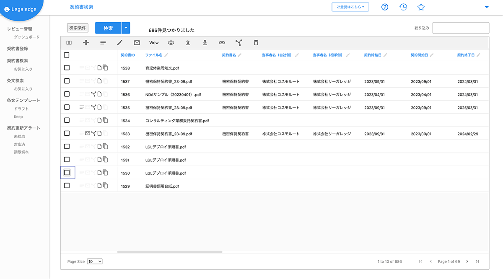Viewport: 503px width, 279px height.
Task: Click the file icon in row 1529
Action: (99, 186)
